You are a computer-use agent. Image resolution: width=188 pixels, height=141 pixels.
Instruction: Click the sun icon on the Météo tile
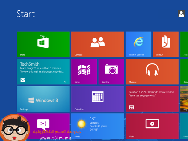82,124
